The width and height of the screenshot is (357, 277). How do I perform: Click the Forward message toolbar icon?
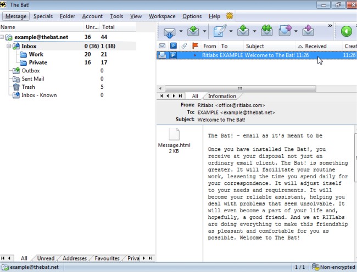pos(286,31)
